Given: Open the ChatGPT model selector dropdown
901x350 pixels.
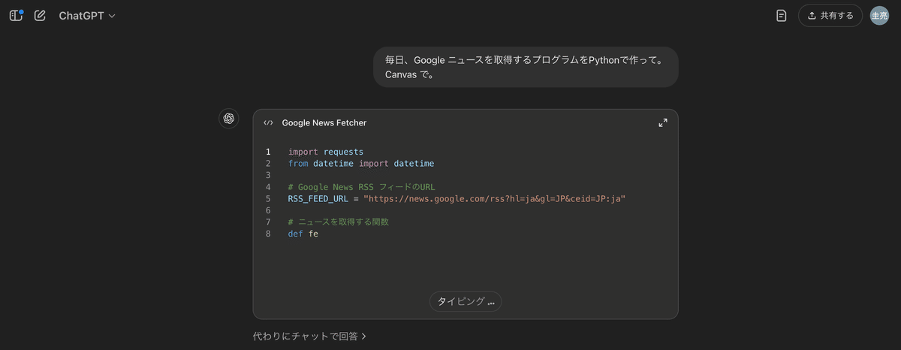Looking at the screenshot, I should point(87,16).
